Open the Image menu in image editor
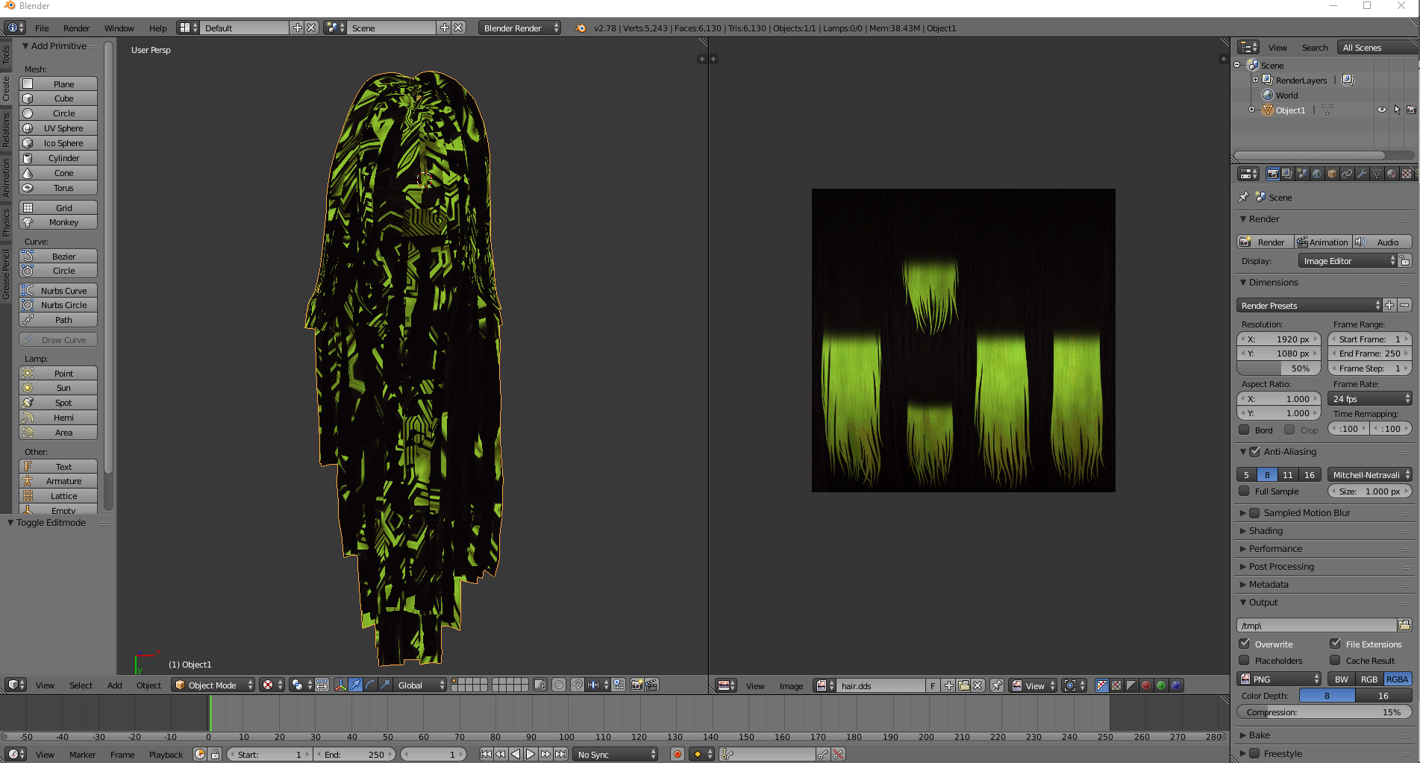 (791, 685)
